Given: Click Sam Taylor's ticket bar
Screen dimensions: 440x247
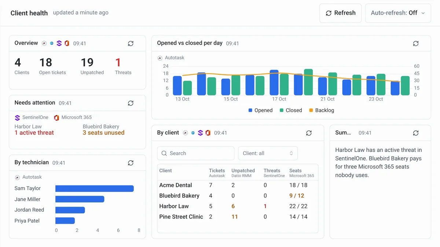Looking at the screenshot, I should click(x=95, y=188).
